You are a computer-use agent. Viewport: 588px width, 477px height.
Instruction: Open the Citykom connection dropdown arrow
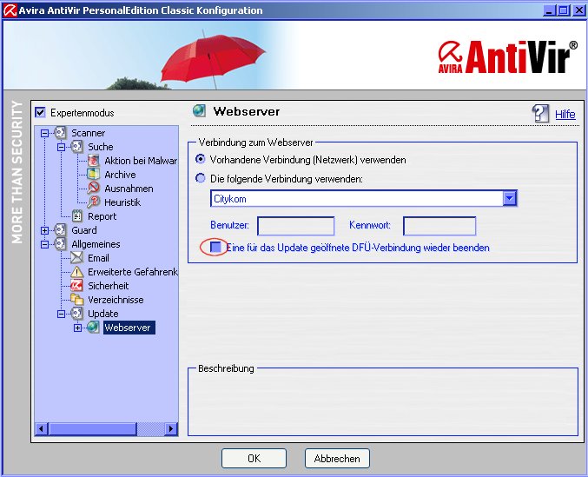click(510, 198)
